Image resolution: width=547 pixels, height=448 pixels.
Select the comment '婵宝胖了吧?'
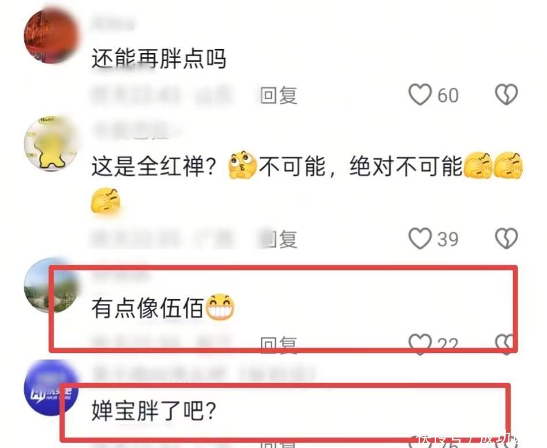153,411
